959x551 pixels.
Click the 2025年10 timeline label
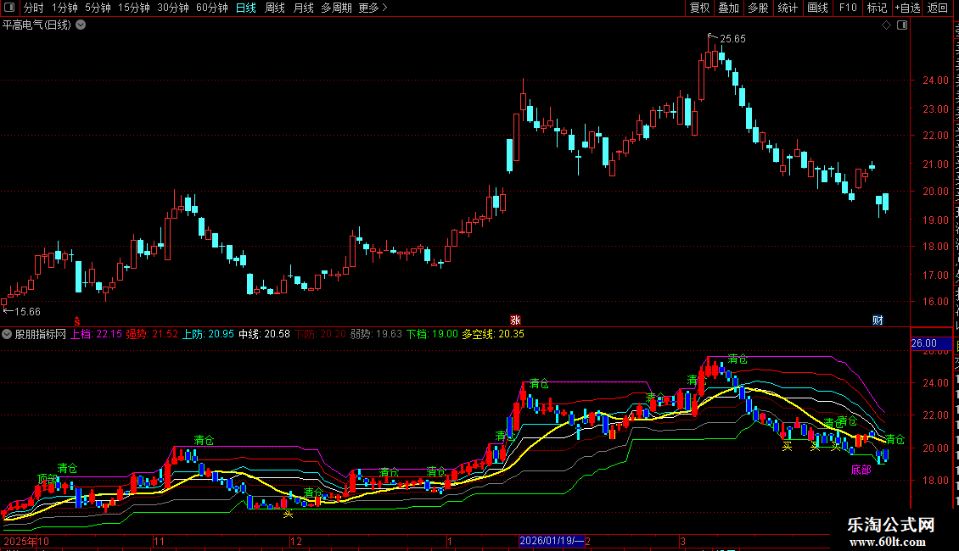click(26, 541)
